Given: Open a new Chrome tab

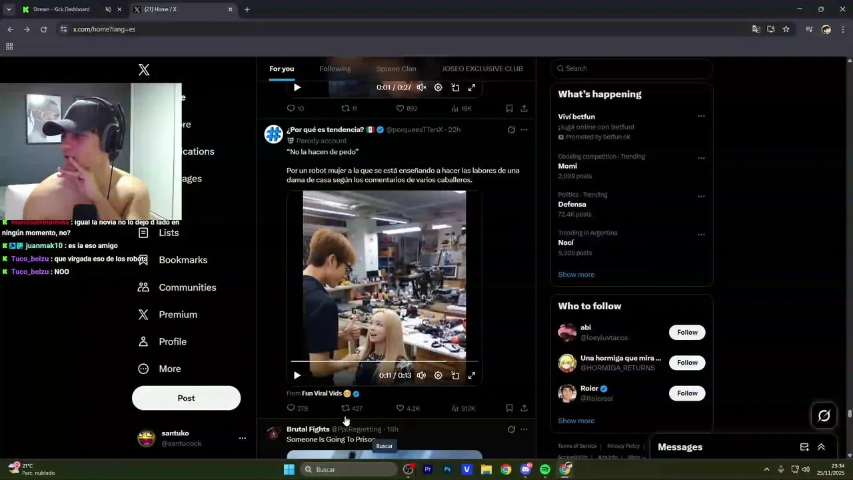Looking at the screenshot, I should pos(247,9).
